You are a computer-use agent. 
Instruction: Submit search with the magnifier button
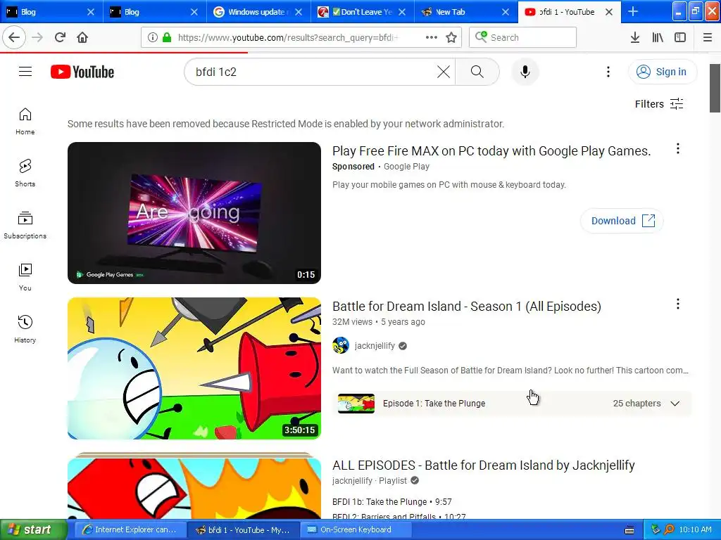(x=477, y=72)
